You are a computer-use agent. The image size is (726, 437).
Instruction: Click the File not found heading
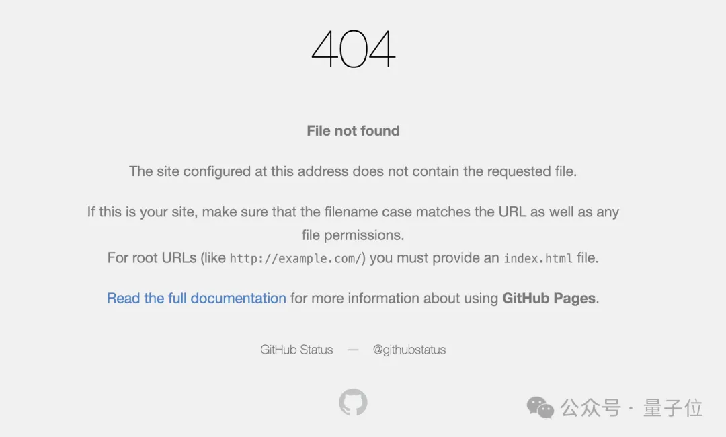coord(353,131)
